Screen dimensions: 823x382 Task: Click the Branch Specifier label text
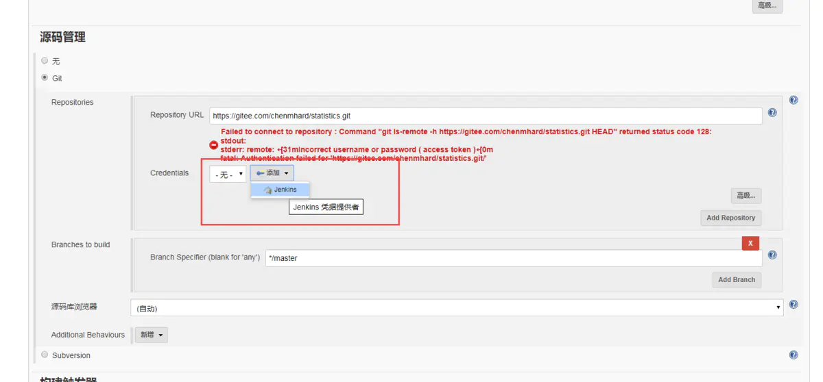(x=205, y=257)
